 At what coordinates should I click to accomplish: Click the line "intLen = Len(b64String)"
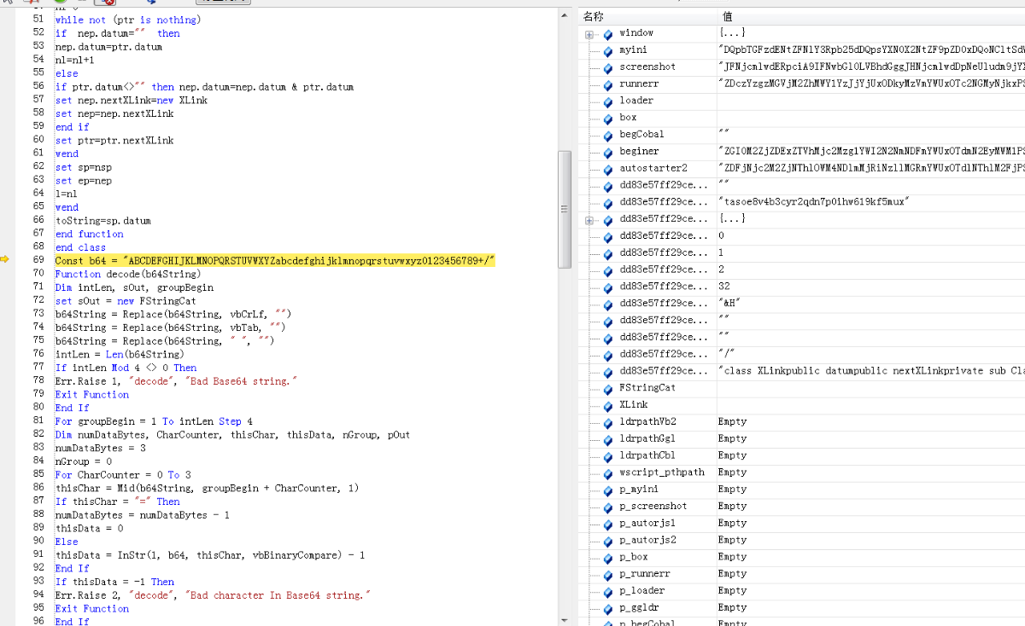(x=119, y=354)
